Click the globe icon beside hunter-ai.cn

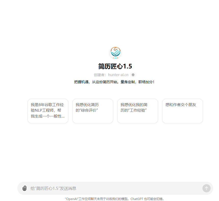(x=133, y=75)
